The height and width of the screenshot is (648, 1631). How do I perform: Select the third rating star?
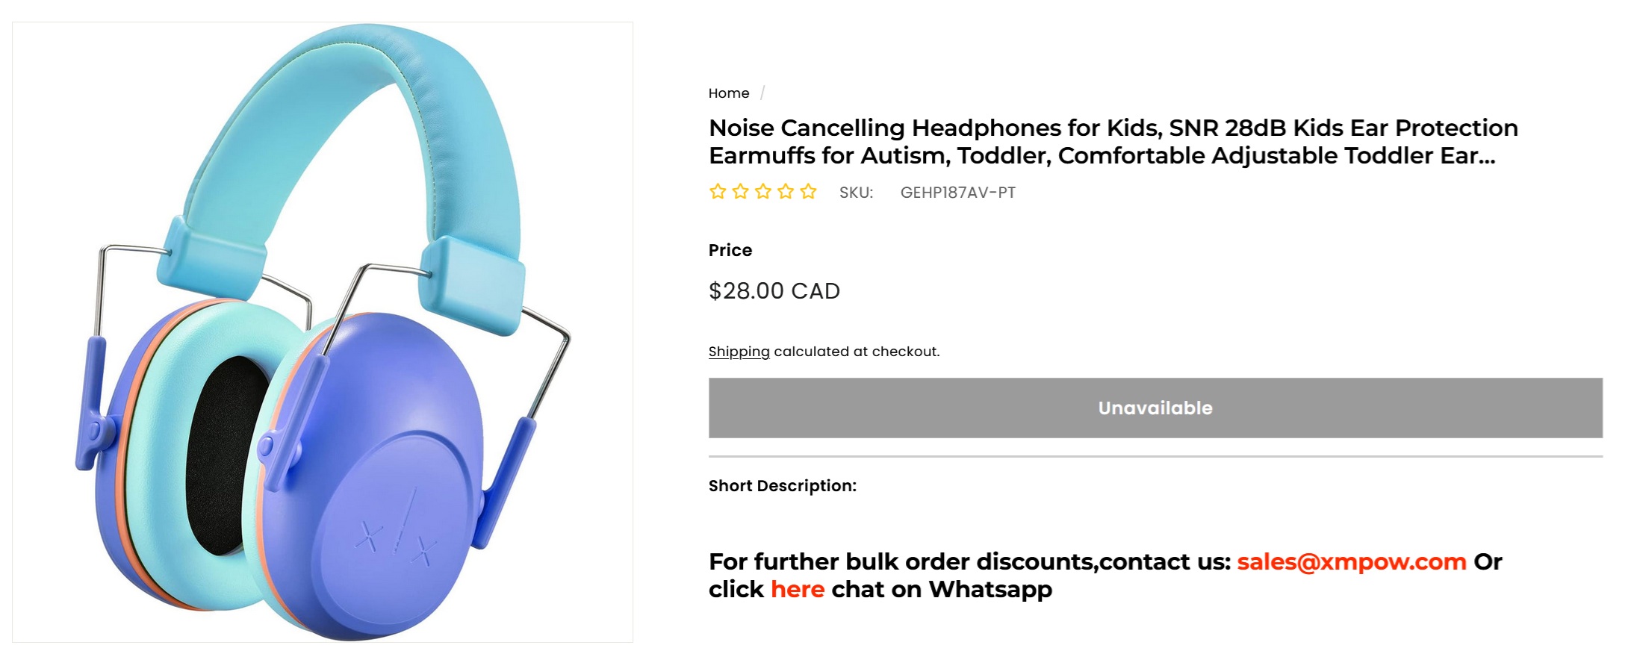tap(762, 192)
